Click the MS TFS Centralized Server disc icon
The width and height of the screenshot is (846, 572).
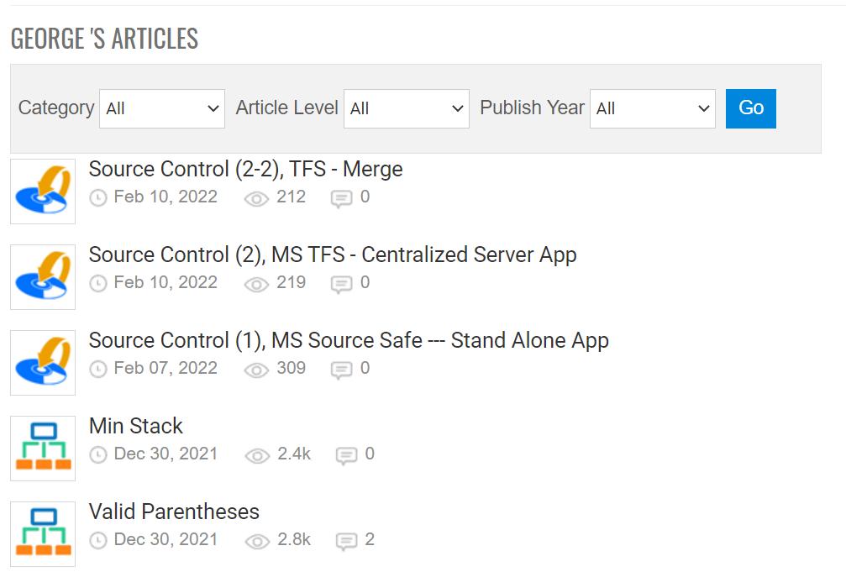tap(43, 277)
